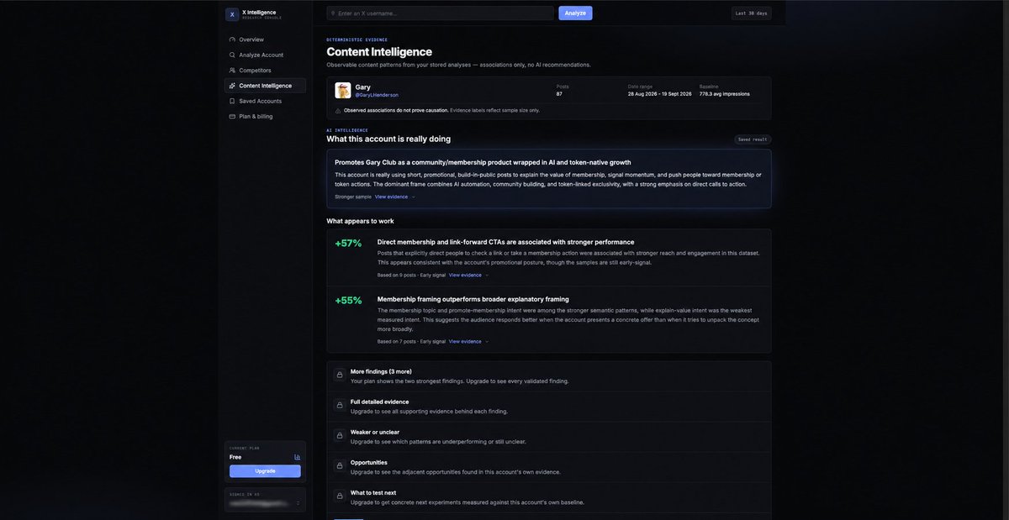Go to Competitors section label
The height and width of the screenshot is (520, 1009).
coord(255,71)
